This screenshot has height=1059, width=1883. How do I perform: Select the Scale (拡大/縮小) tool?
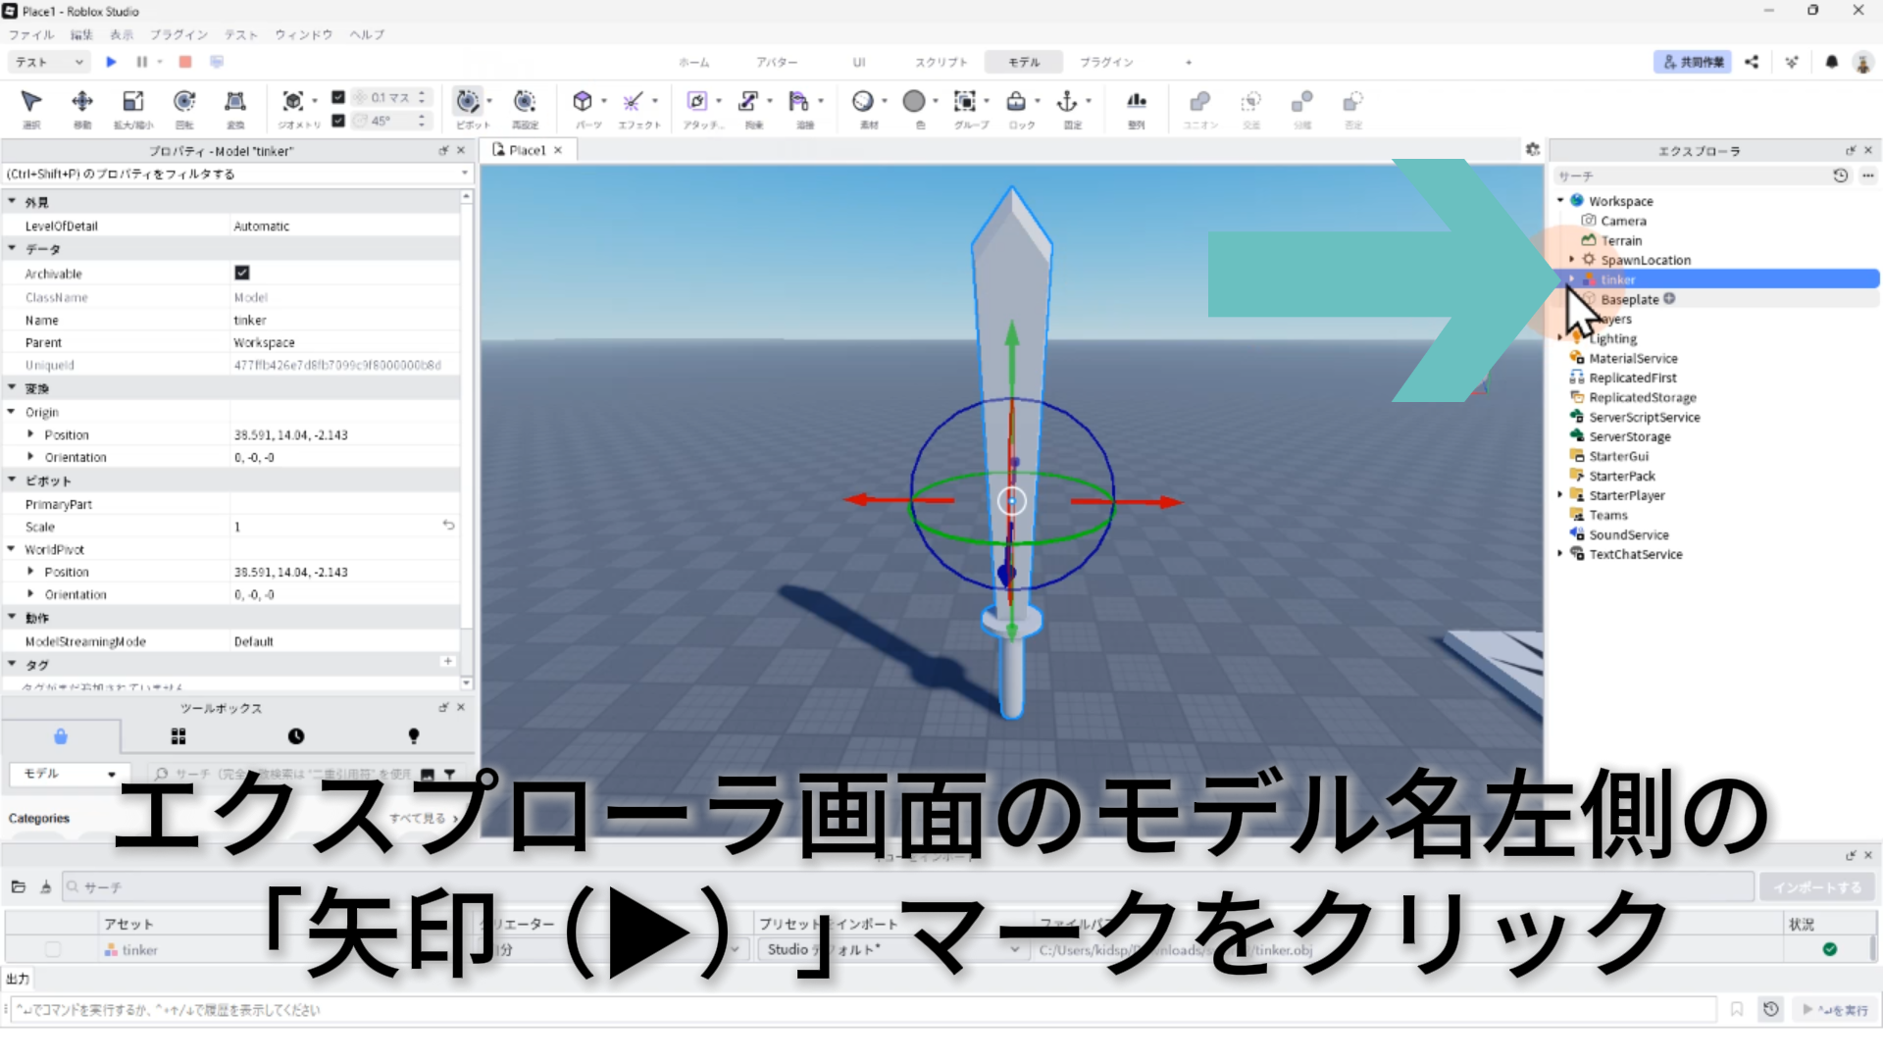click(133, 102)
